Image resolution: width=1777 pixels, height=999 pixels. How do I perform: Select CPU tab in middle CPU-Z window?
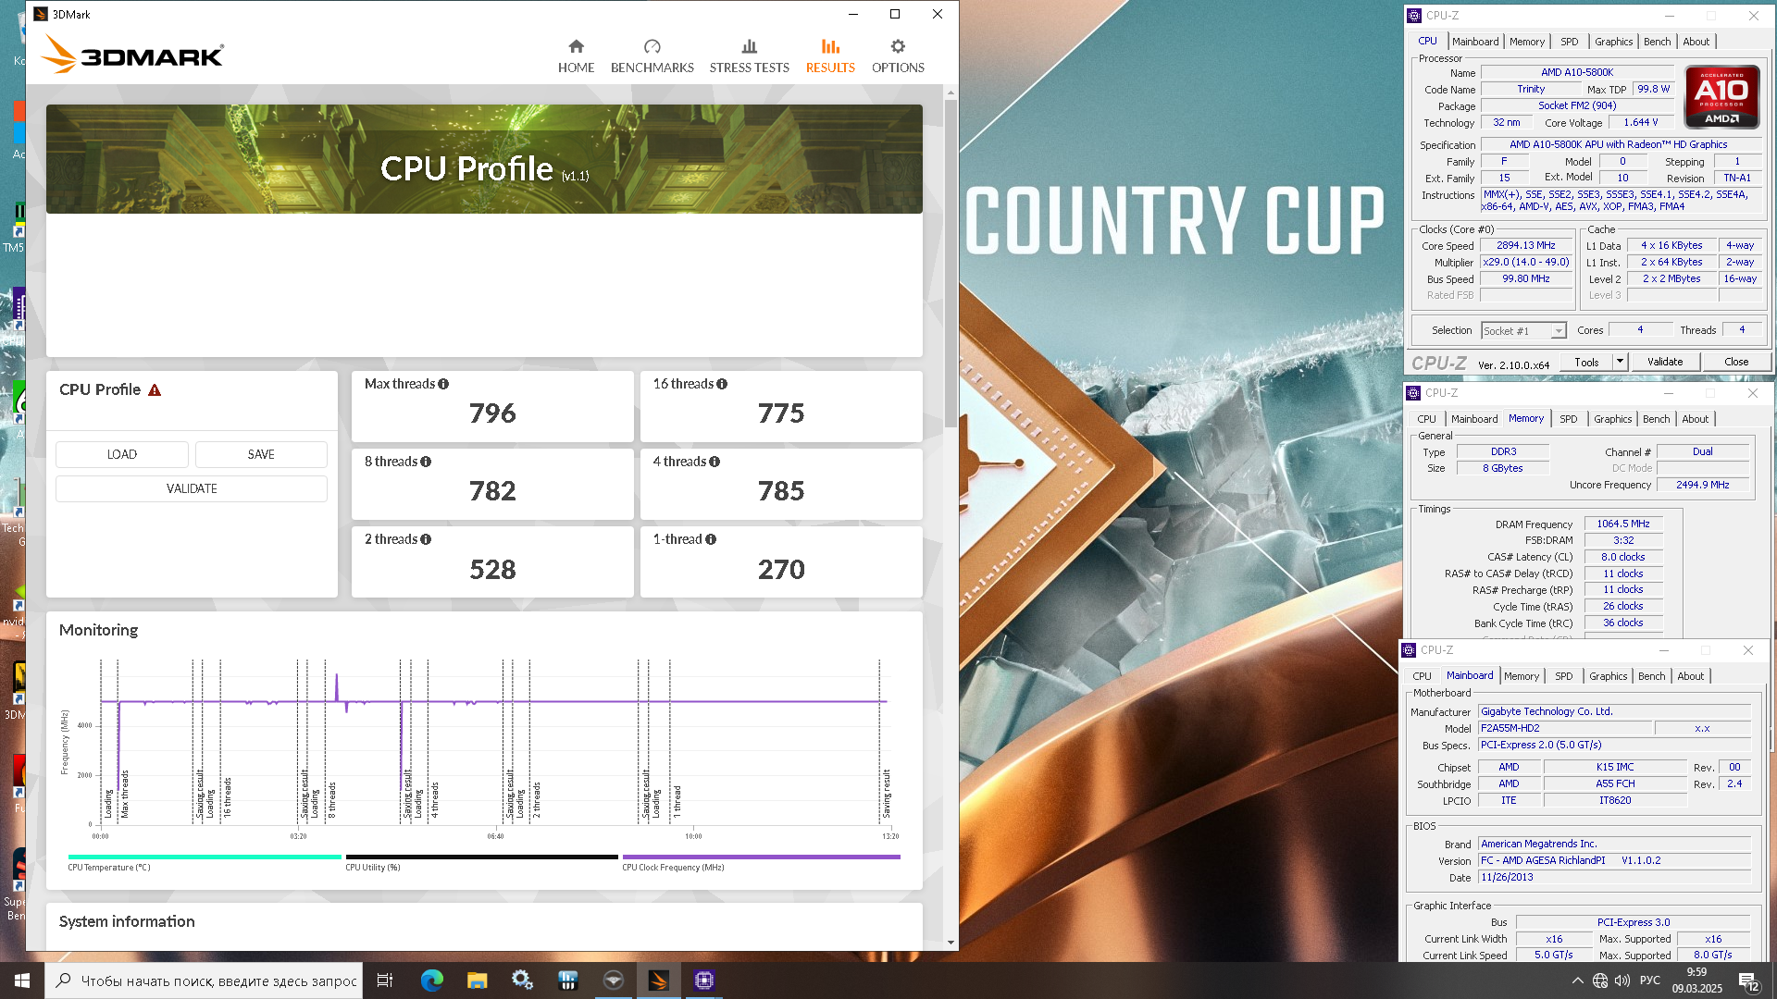[x=1427, y=419]
